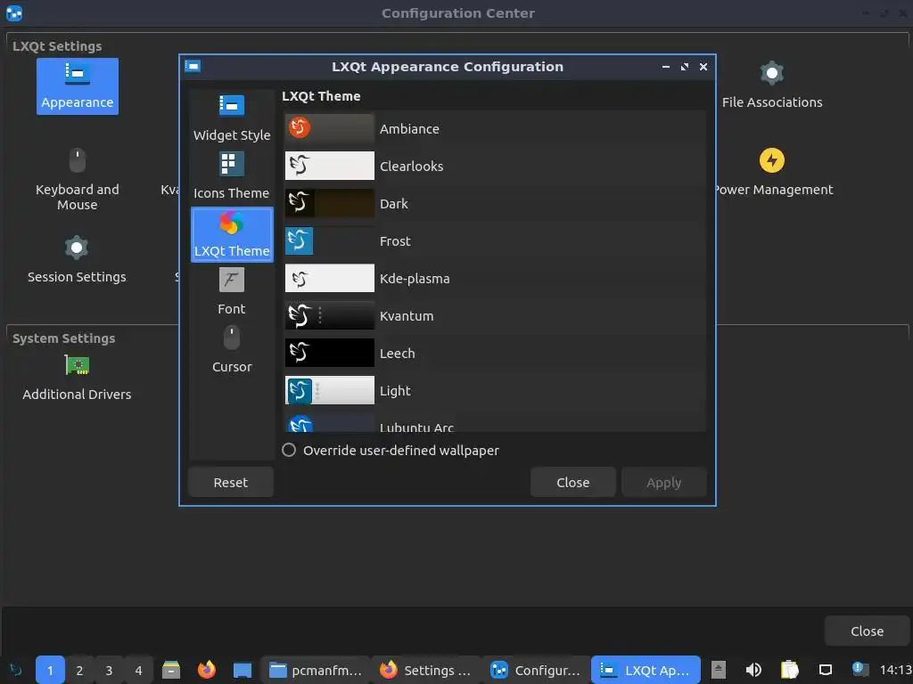913x684 pixels.
Task: Enable Override user-defined wallpaper option
Action: [x=289, y=450]
